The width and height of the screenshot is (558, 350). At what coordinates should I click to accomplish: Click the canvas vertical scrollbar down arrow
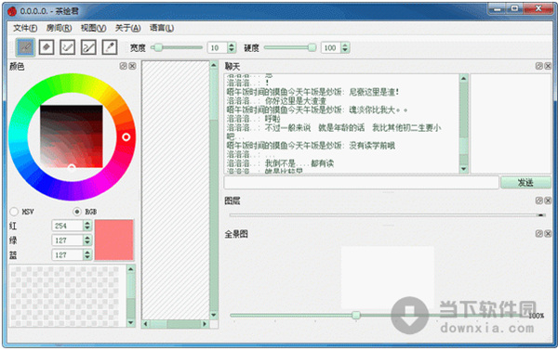coord(214,315)
